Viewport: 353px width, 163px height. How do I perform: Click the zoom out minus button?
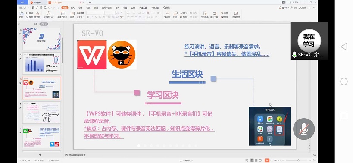pyautogui.click(x=283, y=160)
